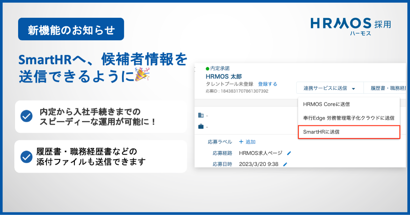Click the checkmark icon beside 履歴書・職務経歴書などの
The width and height of the screenshot is (410, 215).
point(26,156)
